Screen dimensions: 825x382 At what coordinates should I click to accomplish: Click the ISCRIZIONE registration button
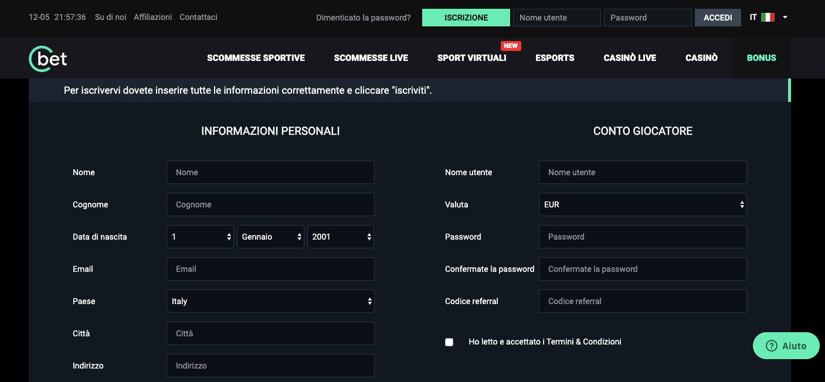point(466,18)
